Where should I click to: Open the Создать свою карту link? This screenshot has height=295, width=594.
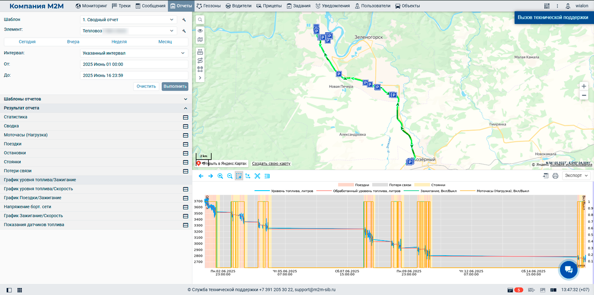coord(271,164)
